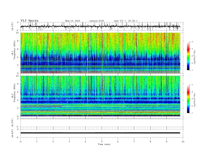Click the ch.2 colorbar "log(PSD)(V²/Hz)" label
The height and width of the screenshot is (159, 206).
point(195,100)
